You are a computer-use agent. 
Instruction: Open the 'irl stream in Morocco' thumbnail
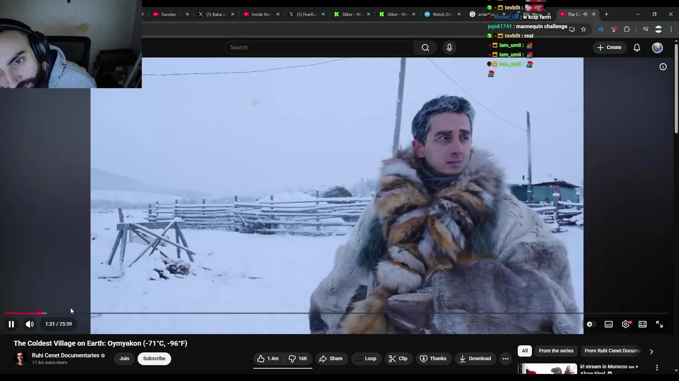(x=547, y=369)
